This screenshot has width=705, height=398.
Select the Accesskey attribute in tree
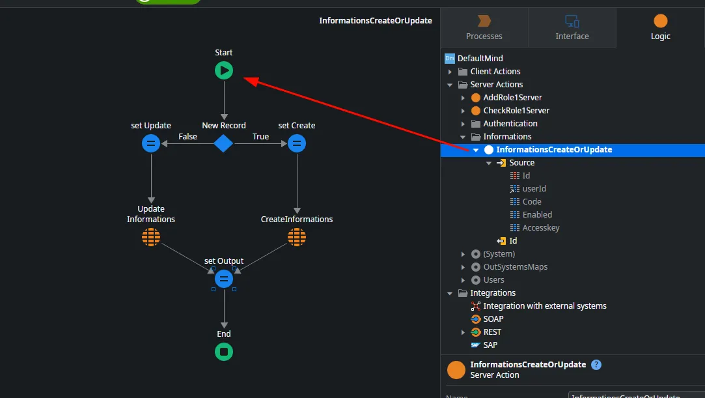540,228
